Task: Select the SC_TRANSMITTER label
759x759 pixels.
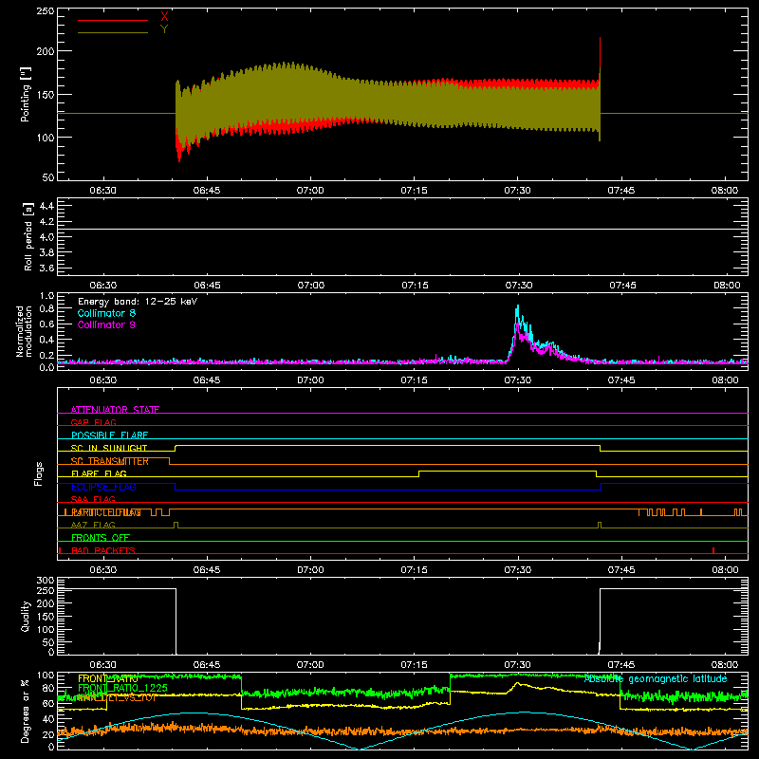Action: pyautogui.click(x=110, y=461)
